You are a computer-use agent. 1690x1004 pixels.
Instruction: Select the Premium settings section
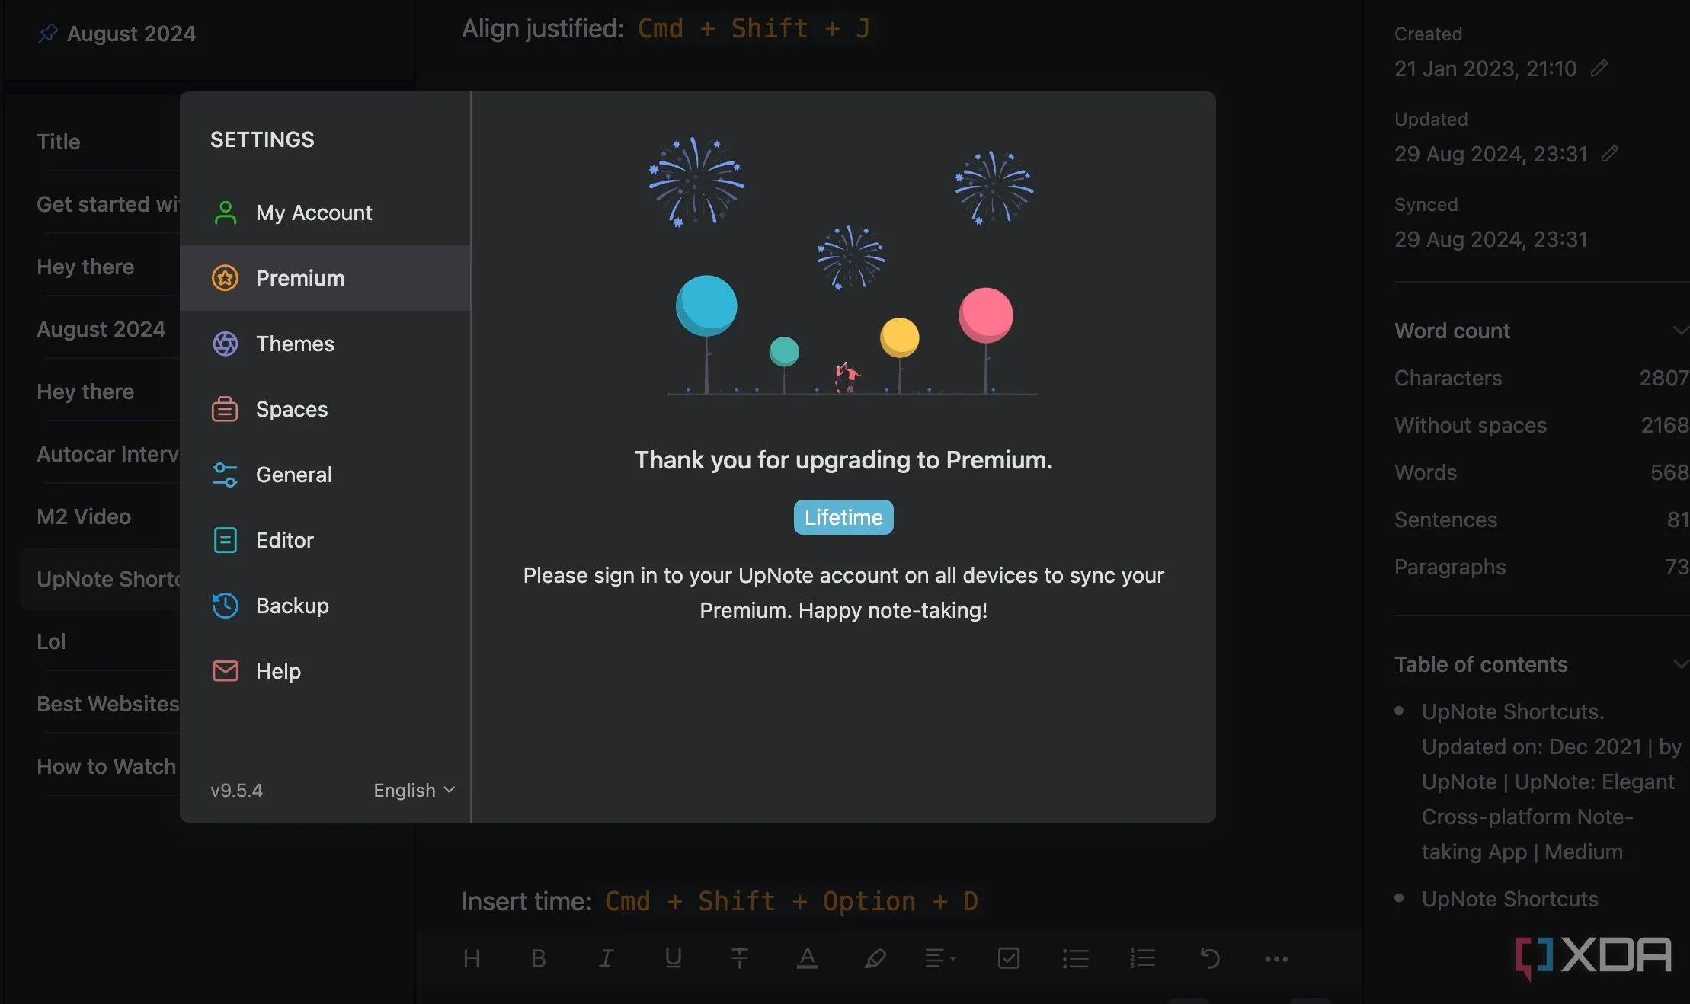click(x=325, y=278)
